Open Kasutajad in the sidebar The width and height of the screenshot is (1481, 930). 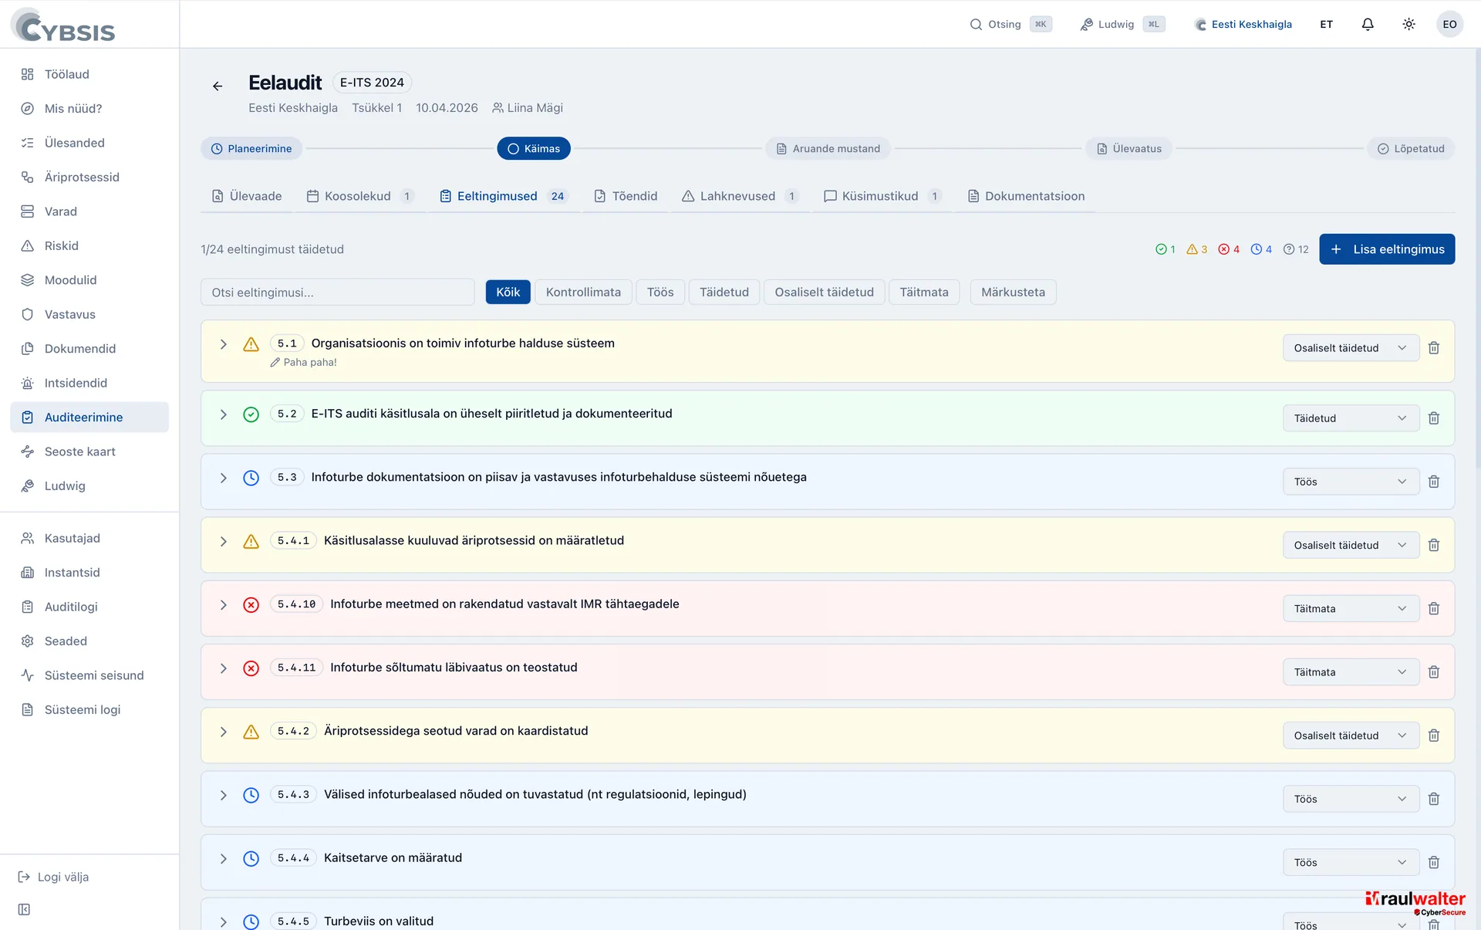pos(89,538)
